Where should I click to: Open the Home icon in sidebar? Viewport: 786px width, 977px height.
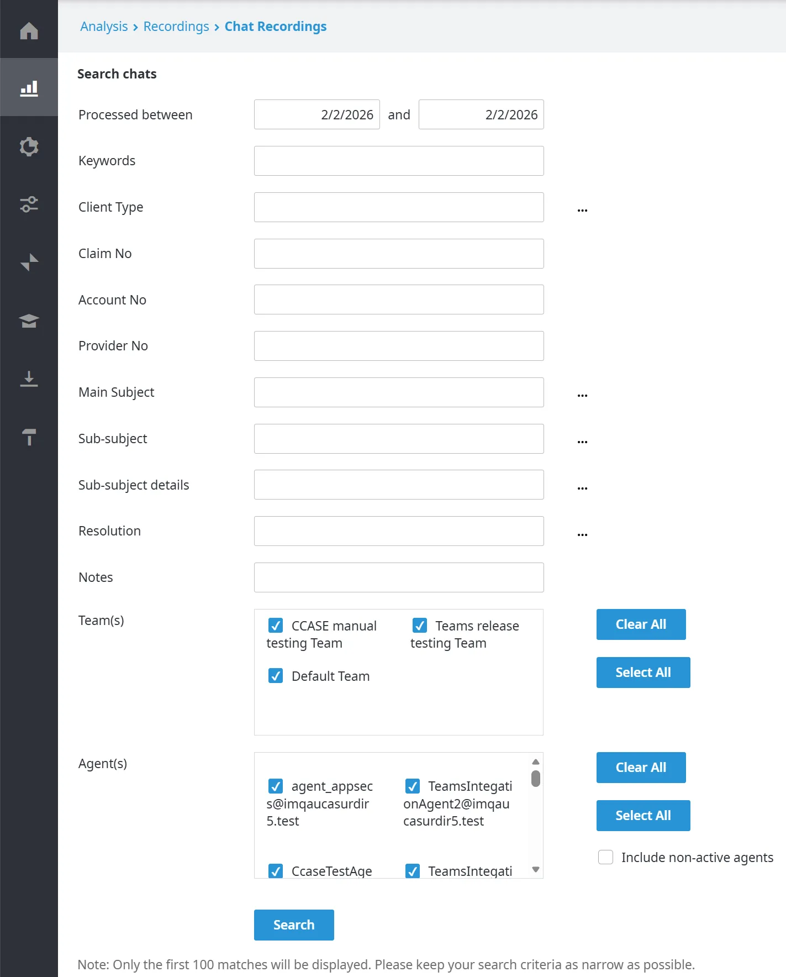(x=29, y=30)
